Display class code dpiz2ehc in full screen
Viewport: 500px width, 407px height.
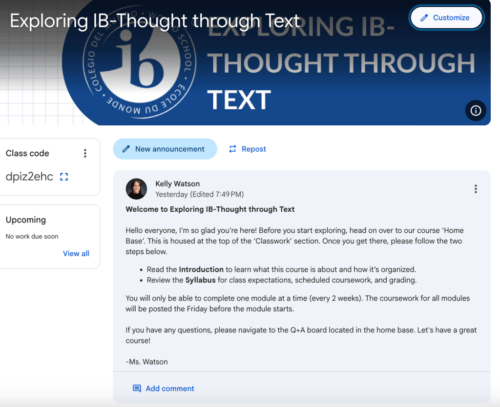point(64,177)
